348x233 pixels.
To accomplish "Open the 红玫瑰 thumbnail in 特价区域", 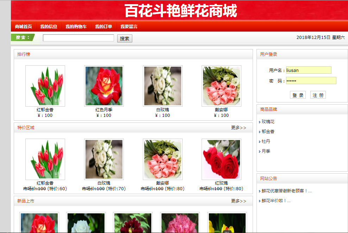I will click(221, 159).
